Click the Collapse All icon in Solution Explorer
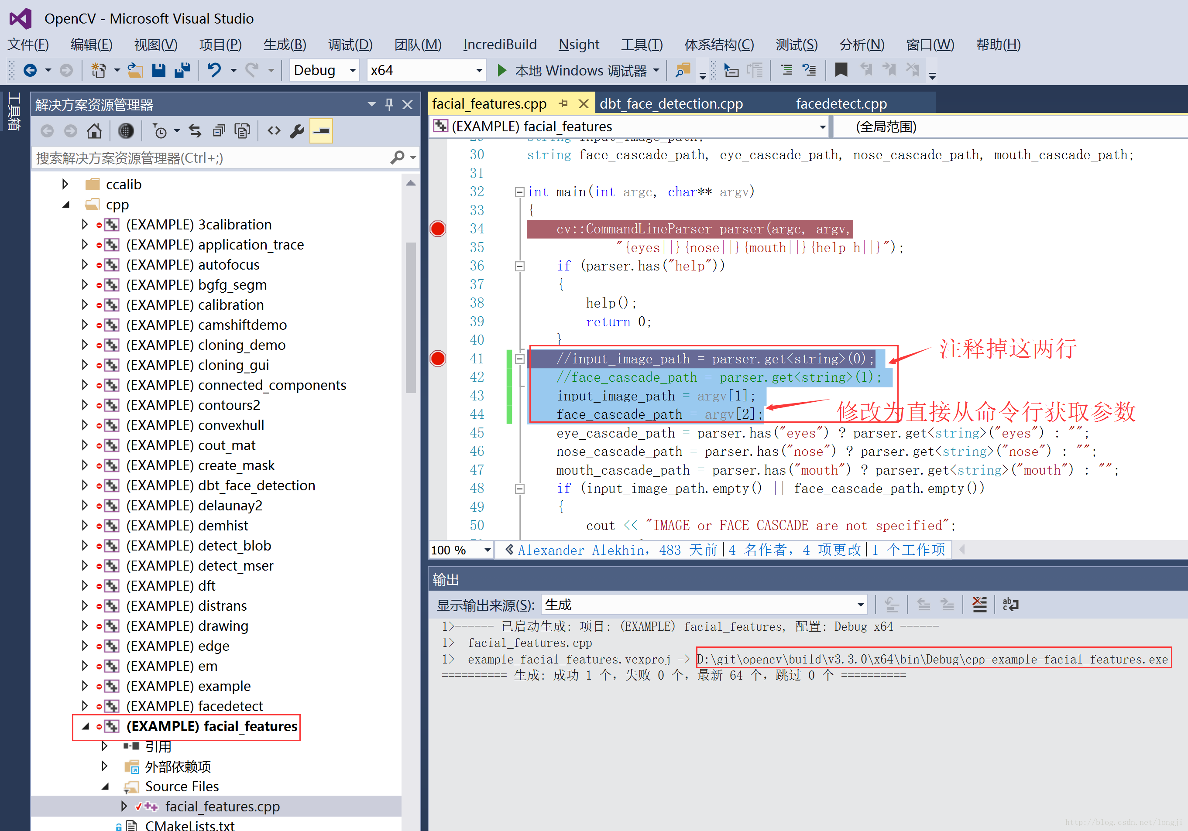The width and height of the screenshot is (1188, 831). coord(219,131)
